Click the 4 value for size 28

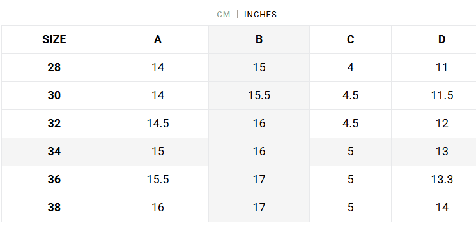pos(350,67)
